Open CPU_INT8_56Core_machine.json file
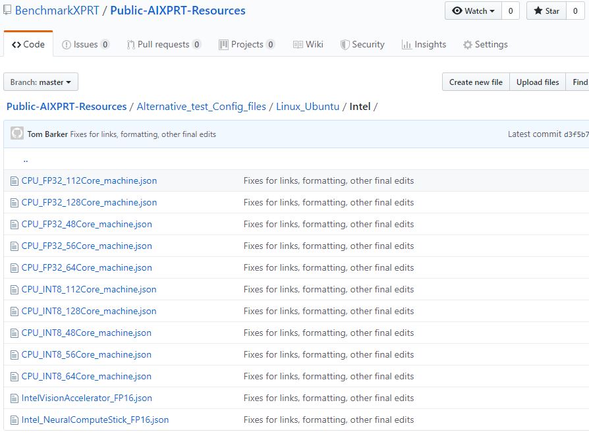 pos(86,355)
